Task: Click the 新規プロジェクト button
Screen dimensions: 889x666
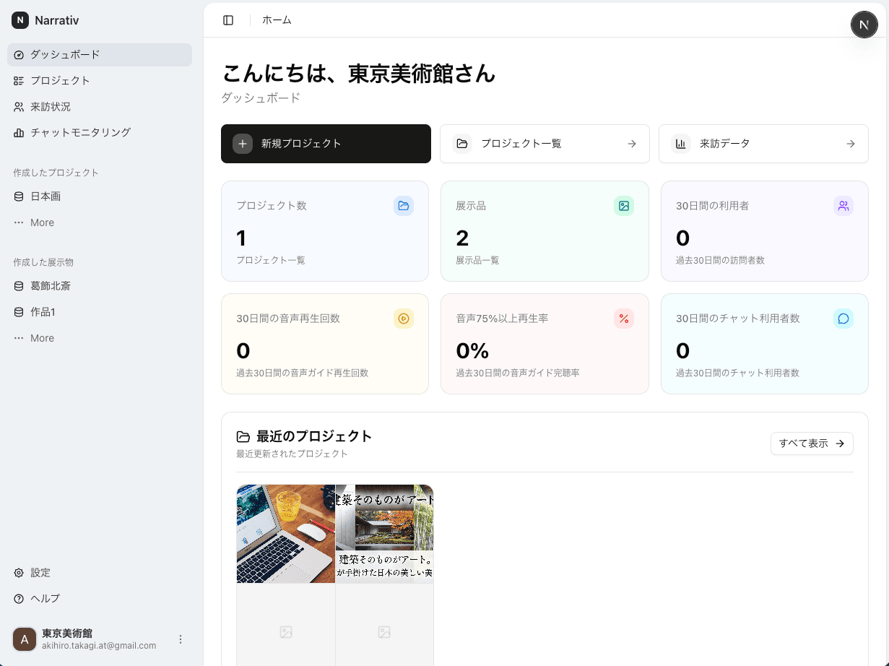Action: click(326, 144)
